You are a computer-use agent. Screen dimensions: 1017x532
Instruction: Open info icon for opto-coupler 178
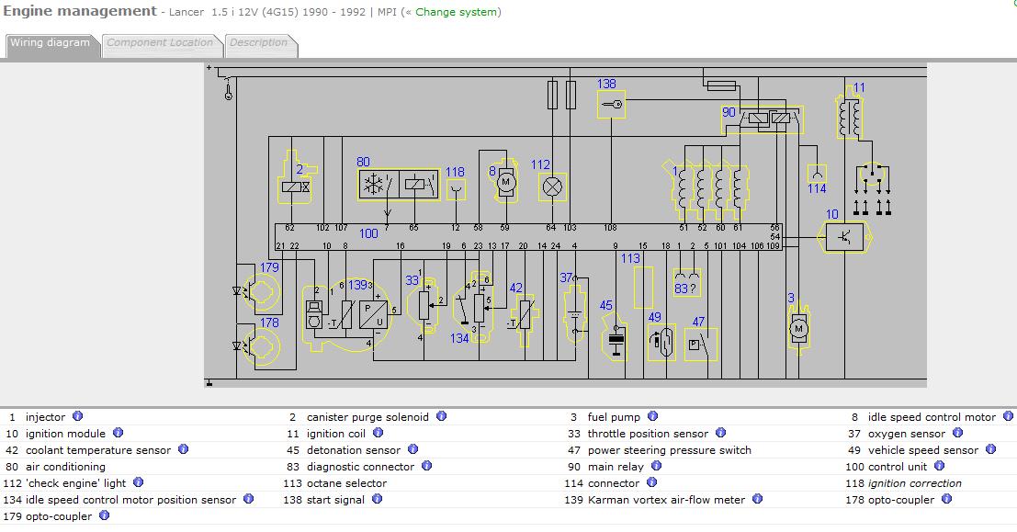947,498
